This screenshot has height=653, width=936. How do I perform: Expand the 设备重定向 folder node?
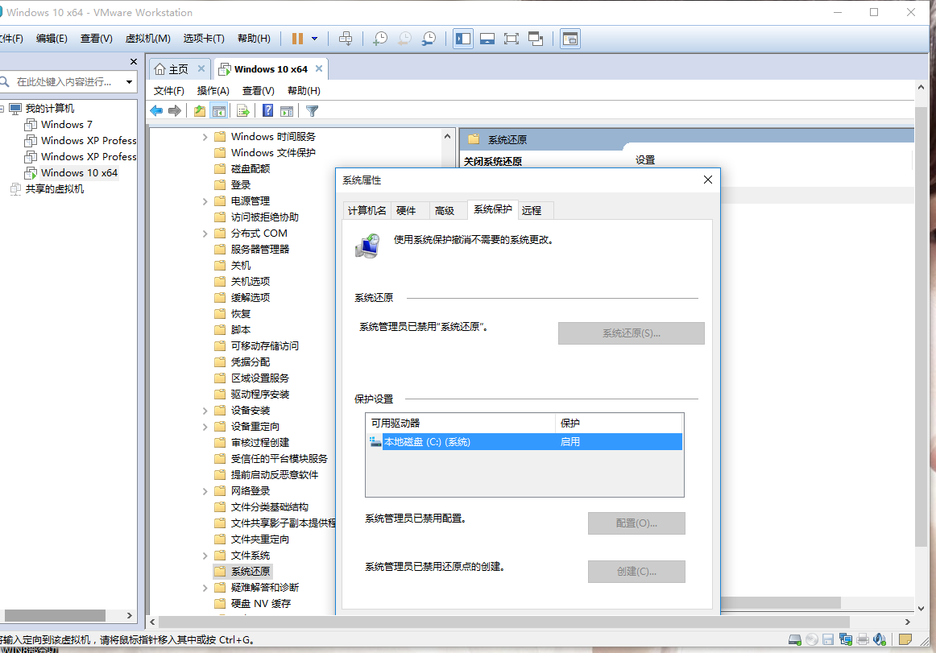205,427
